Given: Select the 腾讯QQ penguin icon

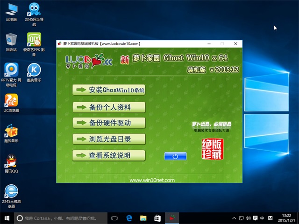Looking at the screenshot, I should tap(11, 163).
